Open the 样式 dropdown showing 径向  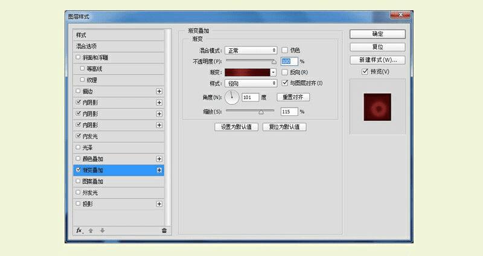click(x=251, y=83)
